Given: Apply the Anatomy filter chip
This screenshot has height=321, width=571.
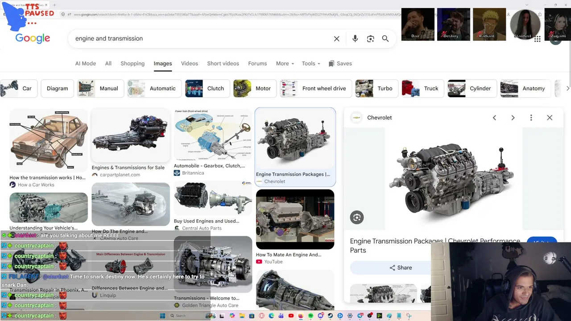Looking at the screenshot, I should pyautogui.click(x=525, y=89).
